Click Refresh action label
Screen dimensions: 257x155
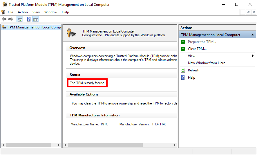point(193,70)
